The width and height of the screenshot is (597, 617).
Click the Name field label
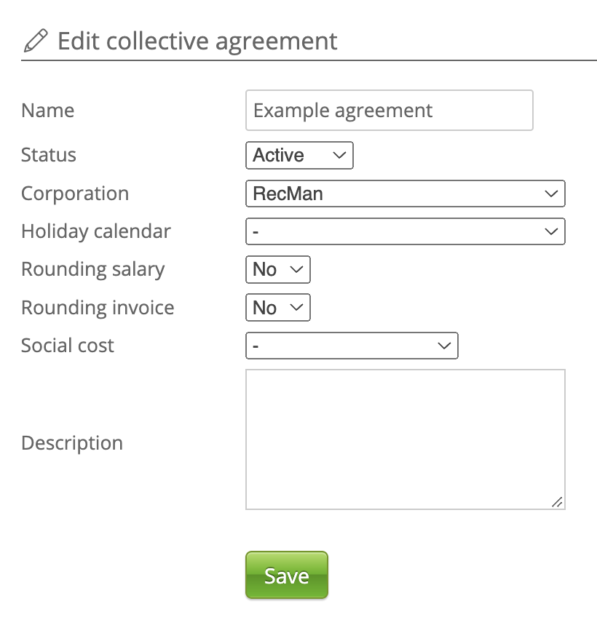pyautogui.click(x=48, y=111)
